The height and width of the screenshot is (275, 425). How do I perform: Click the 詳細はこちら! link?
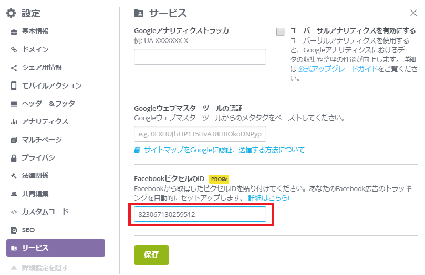coord(269,198)
